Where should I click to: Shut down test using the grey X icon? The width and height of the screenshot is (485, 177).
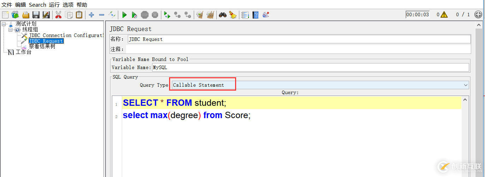coord(155,15)
